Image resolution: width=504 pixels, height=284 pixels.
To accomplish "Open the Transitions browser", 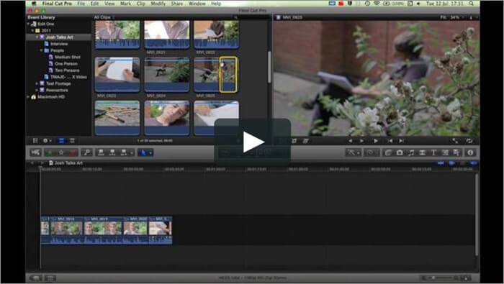I will 423,152.
